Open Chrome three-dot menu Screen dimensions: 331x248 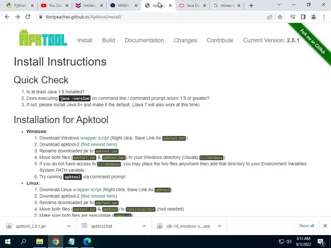tap(324, 17)
